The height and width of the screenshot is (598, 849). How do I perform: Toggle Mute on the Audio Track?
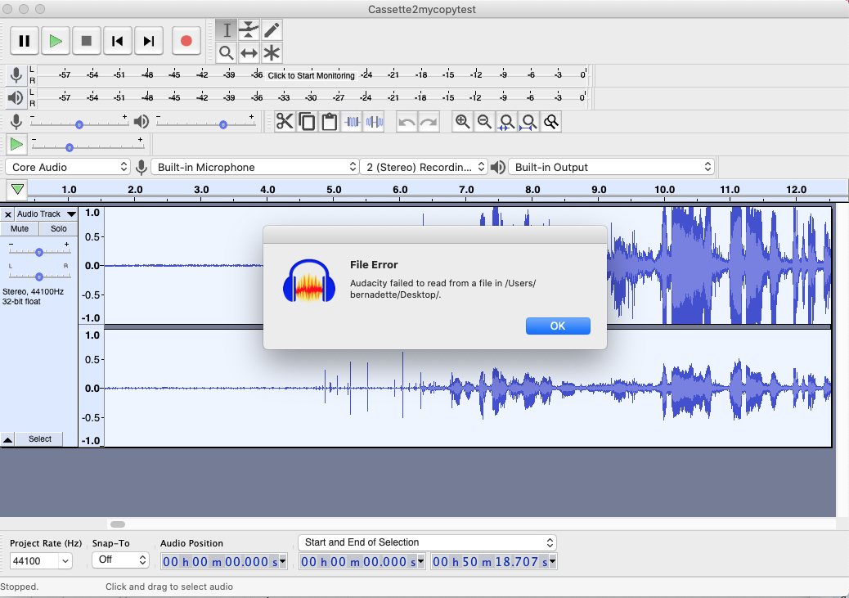pyautogui.click(x=20, y=228)
